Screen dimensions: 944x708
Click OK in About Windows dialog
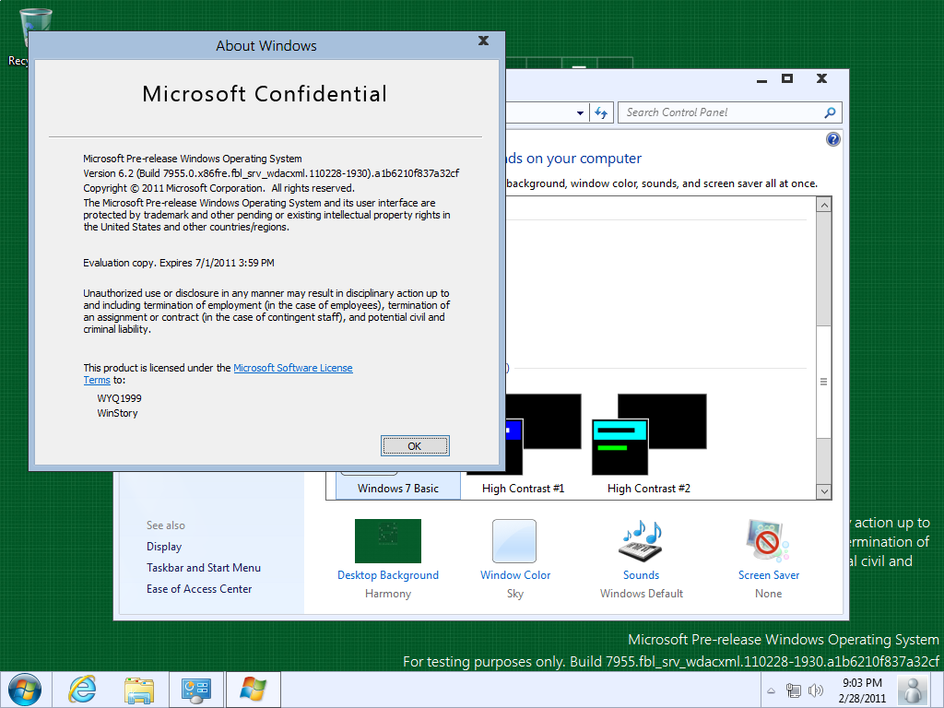coord(415,446)
